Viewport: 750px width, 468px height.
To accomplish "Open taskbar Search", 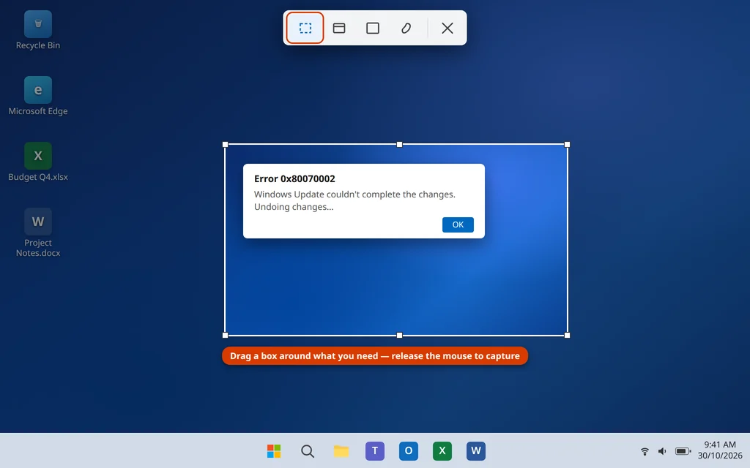I will pyautogui.click(x=308, y=450).
